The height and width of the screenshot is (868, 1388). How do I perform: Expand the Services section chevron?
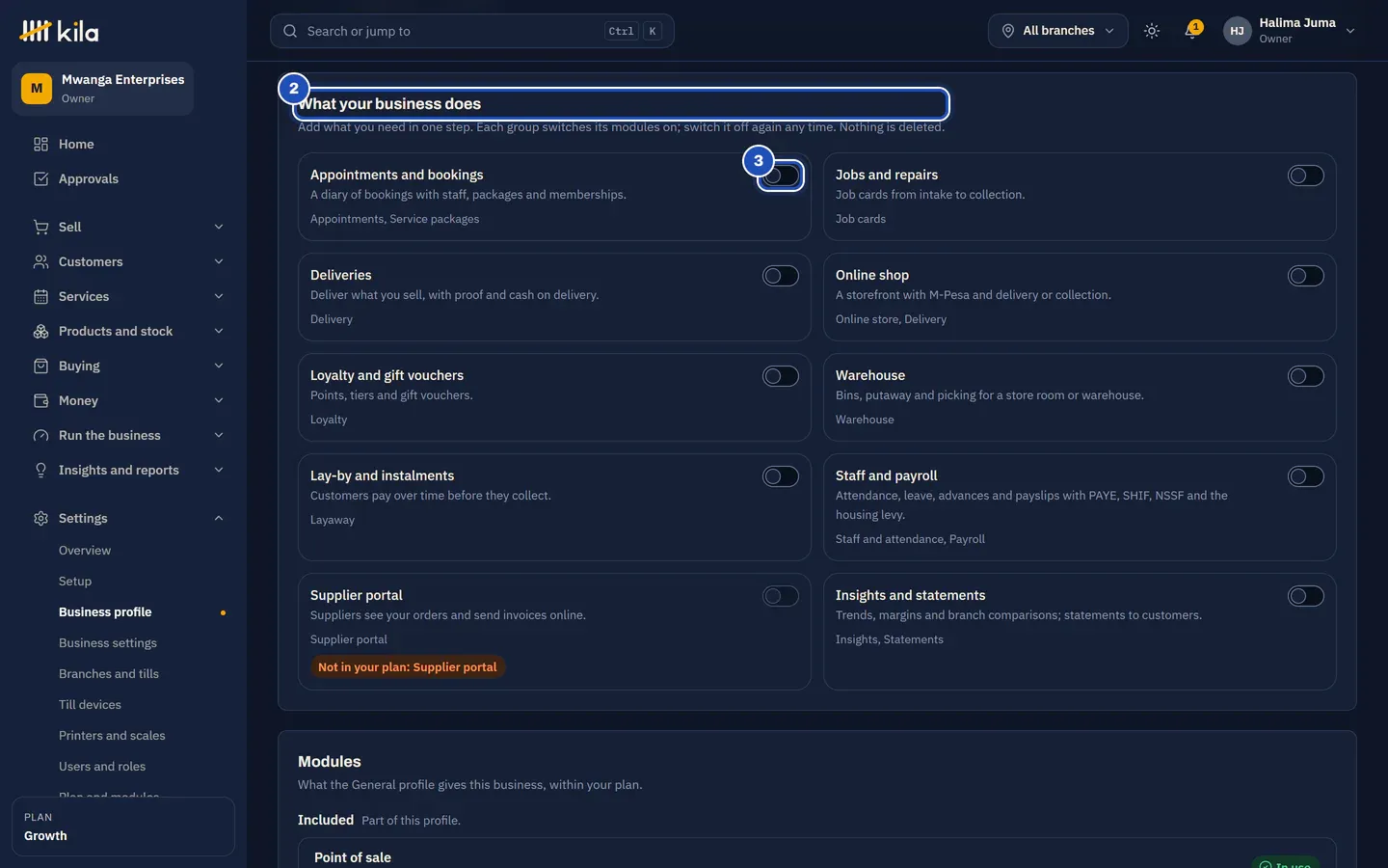pos(219,296)
